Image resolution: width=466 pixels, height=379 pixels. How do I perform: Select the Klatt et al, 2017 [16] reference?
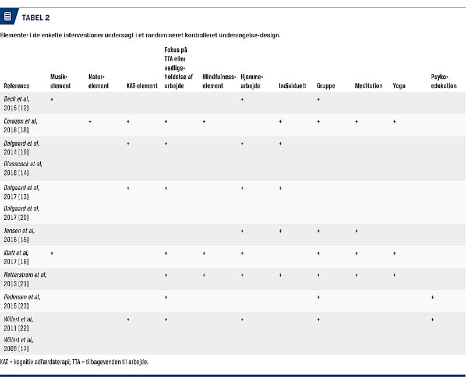[16, 257]
